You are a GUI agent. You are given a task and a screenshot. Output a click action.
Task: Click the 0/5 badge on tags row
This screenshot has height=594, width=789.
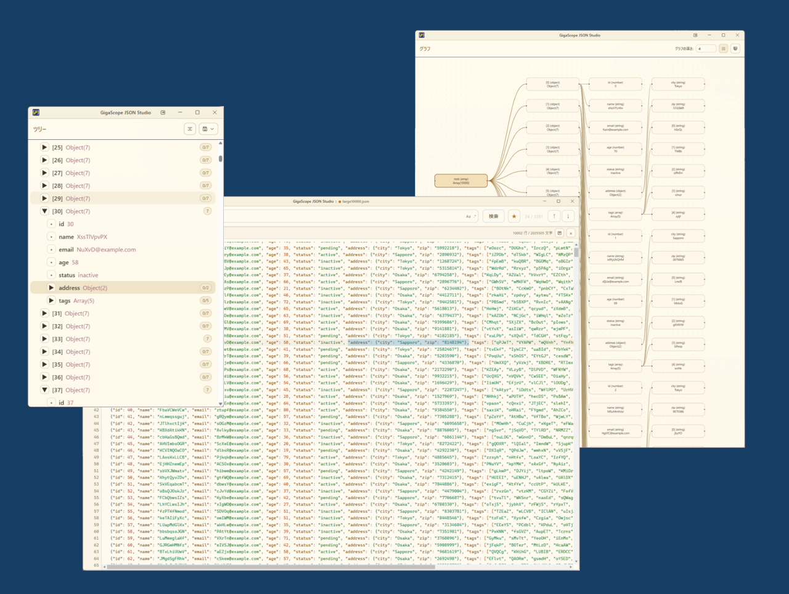[x=206, y=301]
